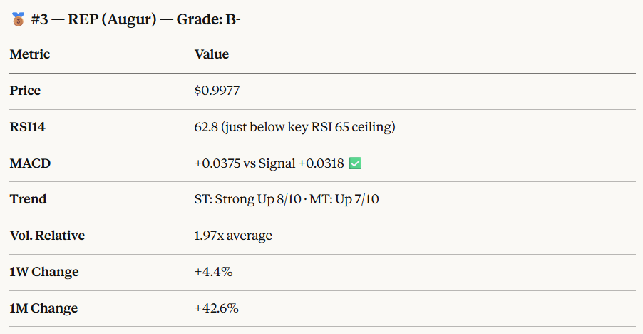Image resolution: width=643 pixels, height=334 pixels.
Task: Select the MACD row label
Action: [x=29, y=163]
